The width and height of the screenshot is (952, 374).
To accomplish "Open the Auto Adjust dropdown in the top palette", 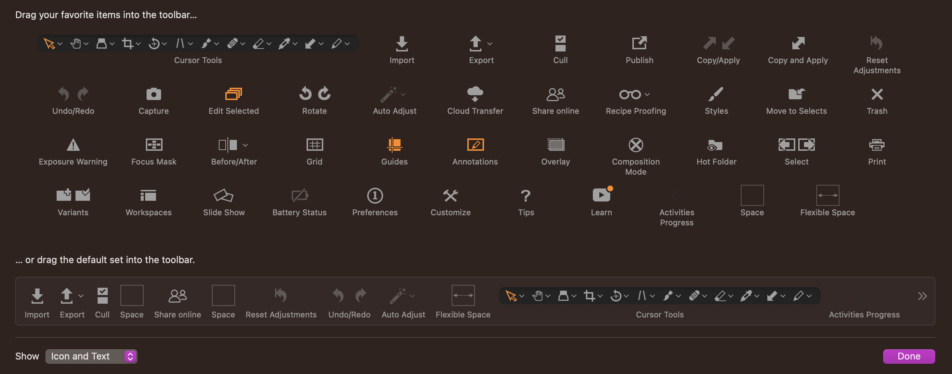I will coord(403,95).
